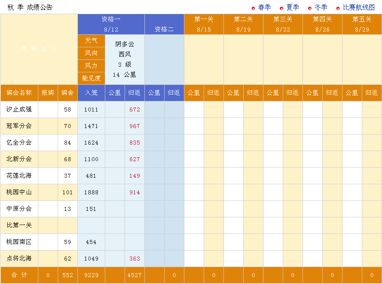Click the red 363 return count
The height and width of the screenshot is (284, 382).
(x=135, y=259)
